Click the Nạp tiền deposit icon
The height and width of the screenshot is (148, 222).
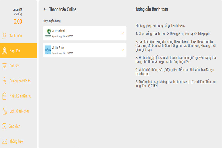(x=4, y=51)
